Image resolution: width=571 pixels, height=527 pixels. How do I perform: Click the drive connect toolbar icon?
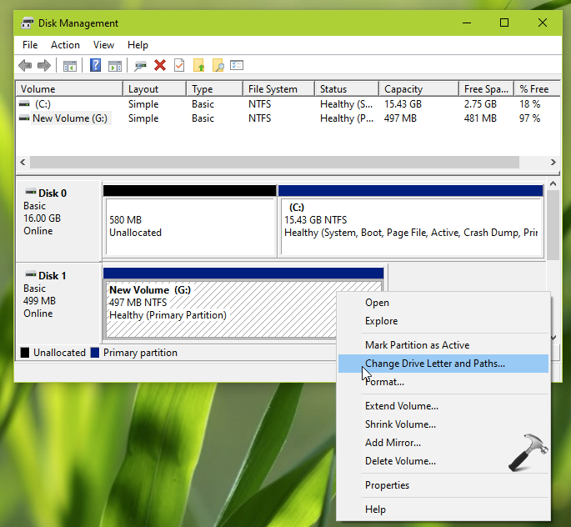tap(140, 66)
